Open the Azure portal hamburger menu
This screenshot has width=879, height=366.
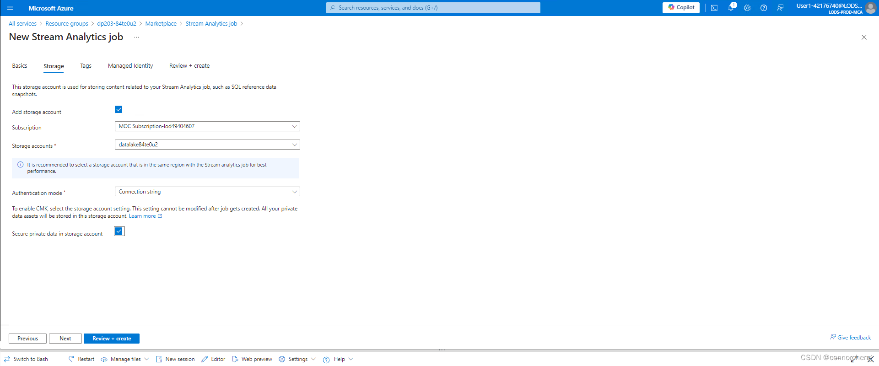coord(10,8)
